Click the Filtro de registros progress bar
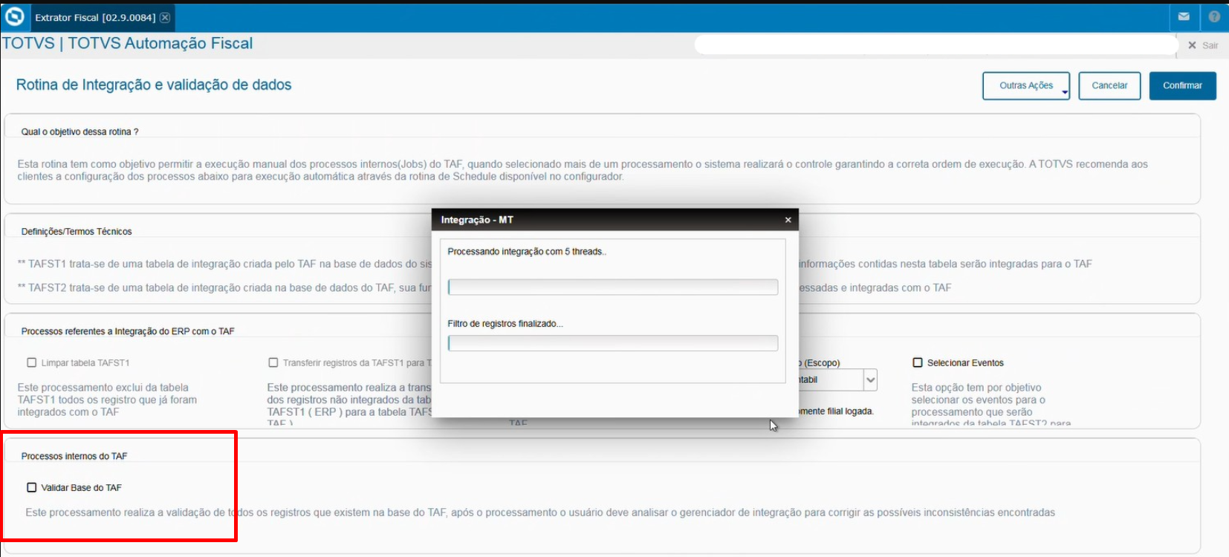This screenshot has height=557, width=1229. click(613, 343)
